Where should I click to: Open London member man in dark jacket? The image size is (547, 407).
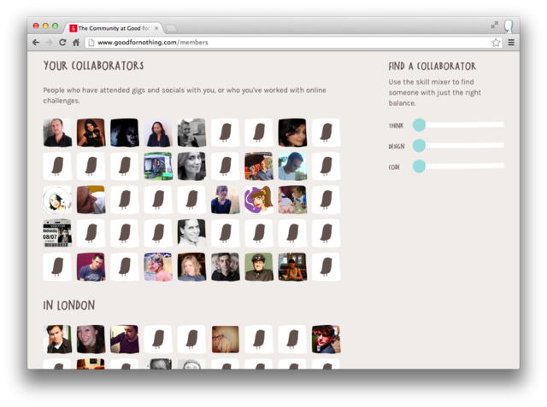57,339
